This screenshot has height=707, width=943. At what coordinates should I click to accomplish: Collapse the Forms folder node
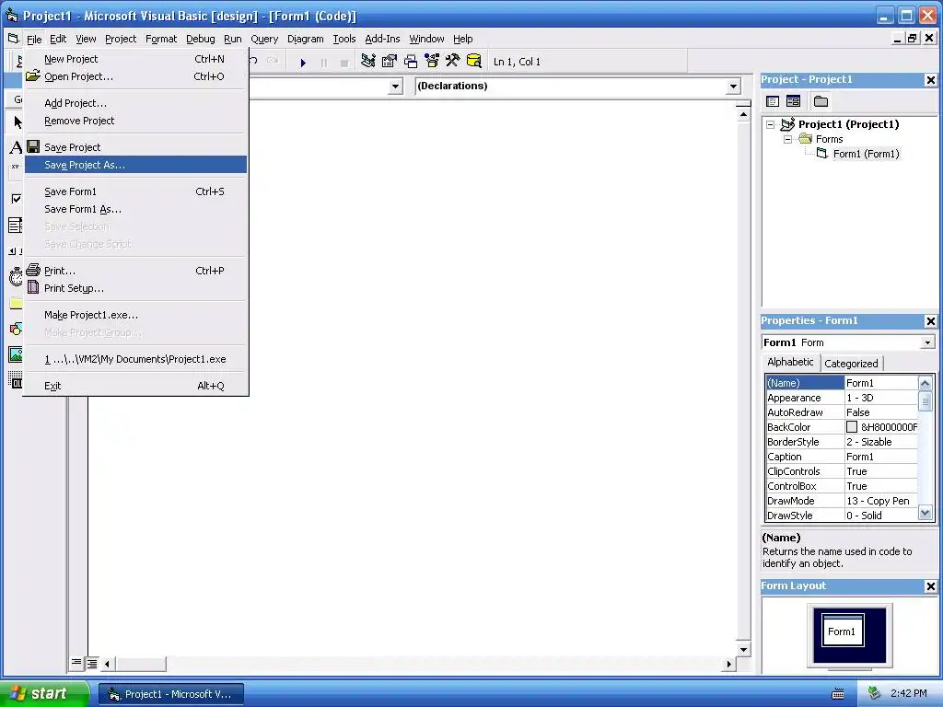788,139
